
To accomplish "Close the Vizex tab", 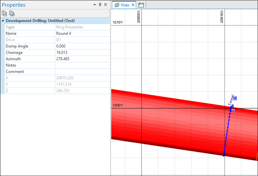I will pos(133,5).
